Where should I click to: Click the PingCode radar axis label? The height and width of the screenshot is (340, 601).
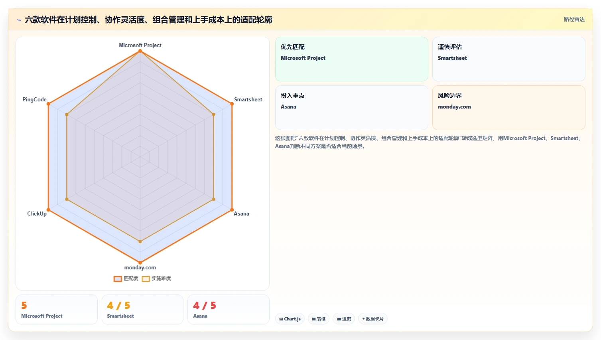coord(34,99)
